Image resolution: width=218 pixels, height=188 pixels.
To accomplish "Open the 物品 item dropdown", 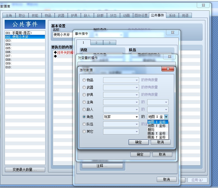I will pyautogui.click(x=121, y=80).
